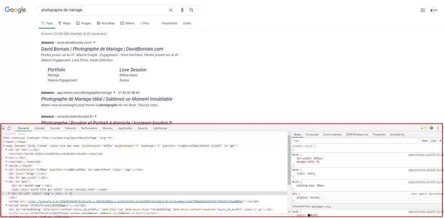Toggle the .cls classes panel
This screenshot has width=444, height=218.
point(433,141)
